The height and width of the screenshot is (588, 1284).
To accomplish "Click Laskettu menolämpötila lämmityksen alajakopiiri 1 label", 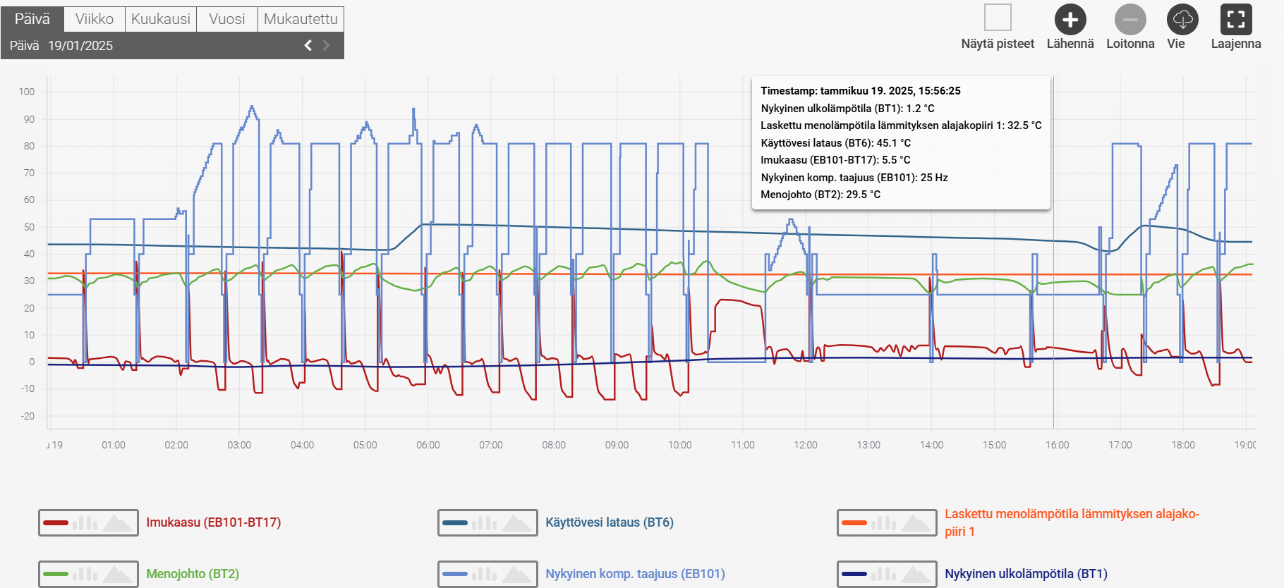I will [1072, 522].
